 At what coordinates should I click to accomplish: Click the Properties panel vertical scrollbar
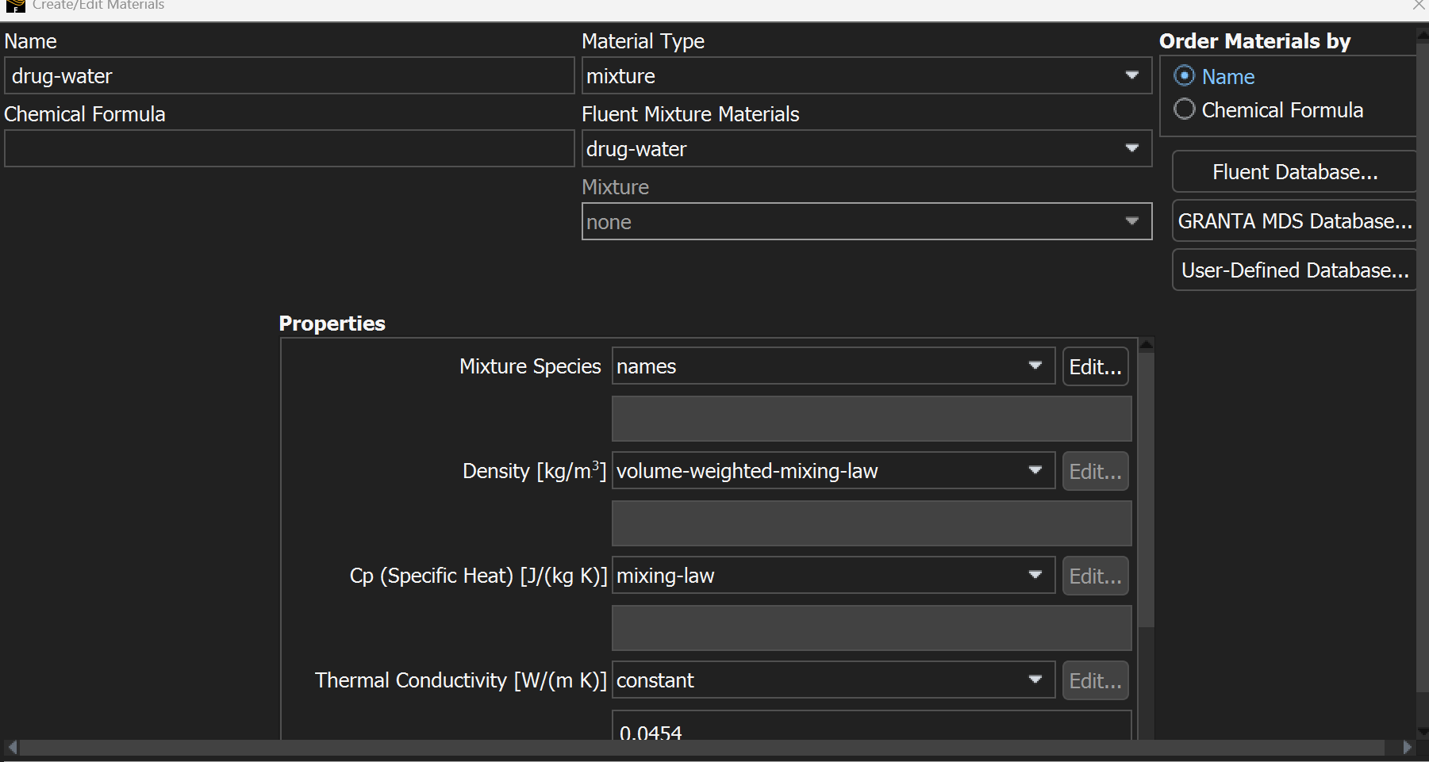point(1146,492)
